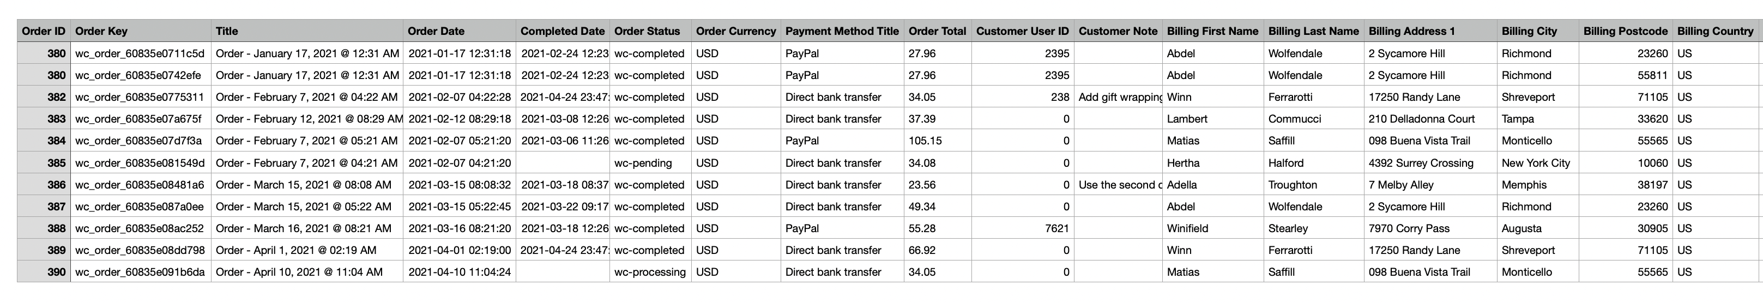Select the 'Add gift wrapping' note cell
Viewport: 1763px width, 303px height.
click(x=1118, y=97)
